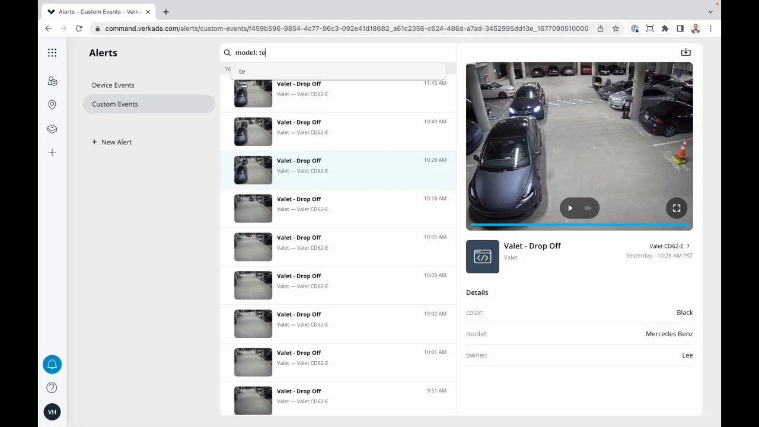Screen dimensions: 759x427
Task: Open the 10:01 AM Valet Drop Off event
Action: coord(338,363)
